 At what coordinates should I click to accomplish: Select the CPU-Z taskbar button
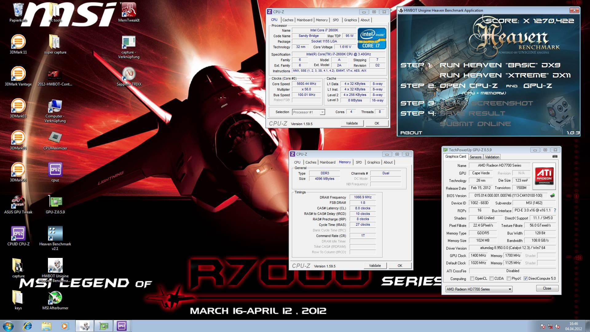click(122, 326)
